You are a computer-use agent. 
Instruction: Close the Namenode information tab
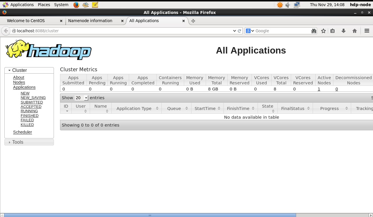tap(122, 21)
